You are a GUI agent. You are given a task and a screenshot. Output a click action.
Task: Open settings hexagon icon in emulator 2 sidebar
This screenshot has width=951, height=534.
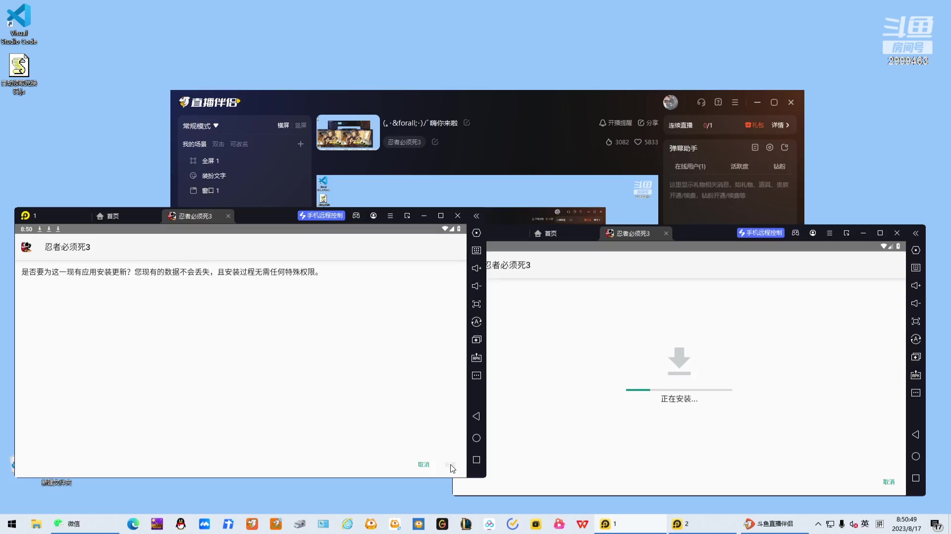[x=916, y=250]
